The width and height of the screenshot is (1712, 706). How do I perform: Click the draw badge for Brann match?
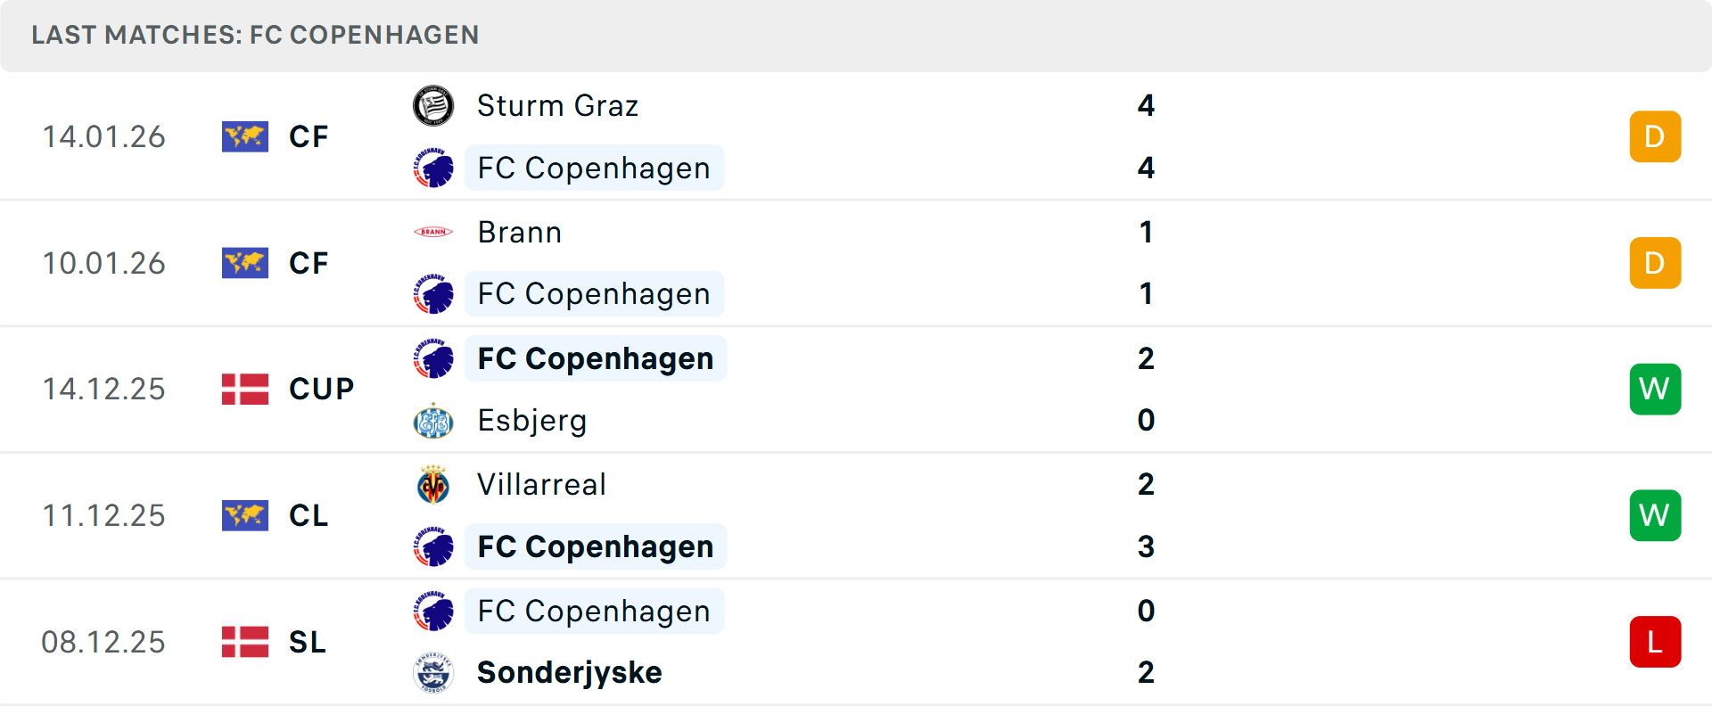coord(1655,263)
